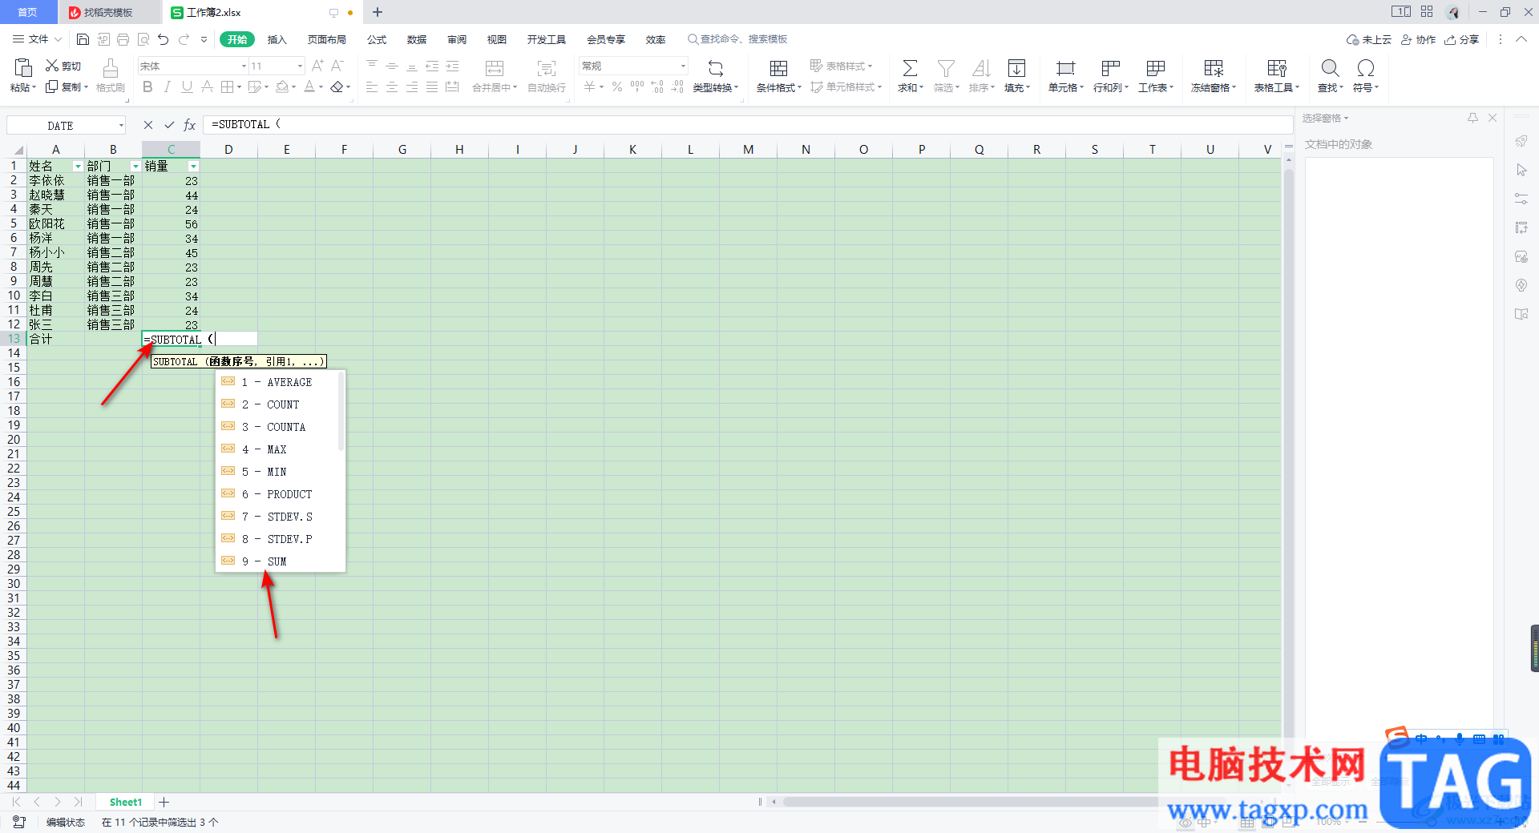Open the 公式 ribbon tab

point(377,39)
